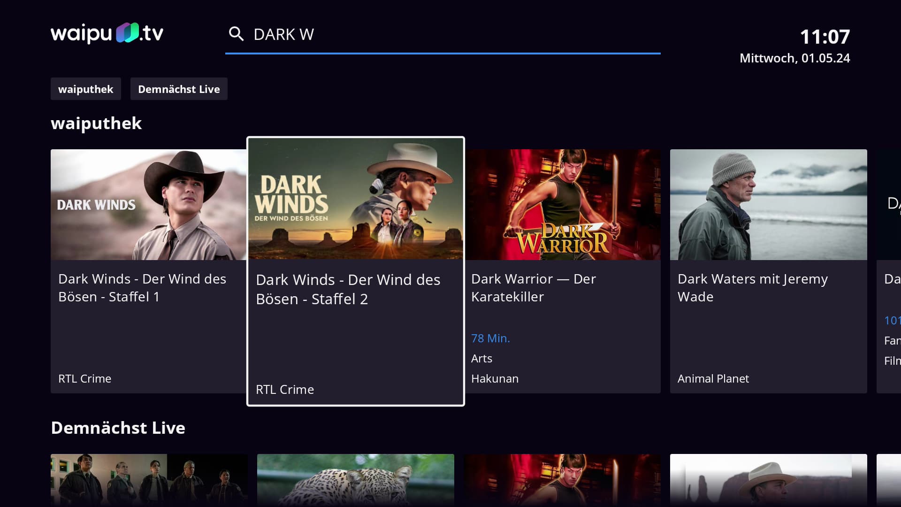Screen dimensions: 901x507
Task: Open the upcoming live leopard thumbnail
Action: click(356, 480)
